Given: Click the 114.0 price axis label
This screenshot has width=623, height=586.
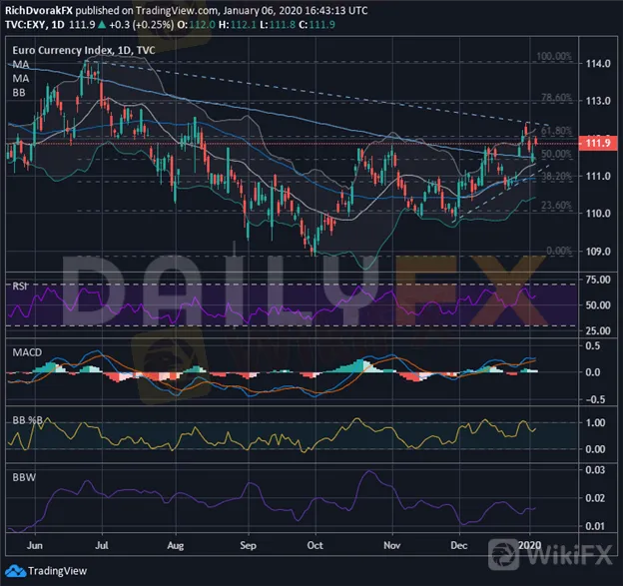Looking at the screenshot, I should [598, 64].
